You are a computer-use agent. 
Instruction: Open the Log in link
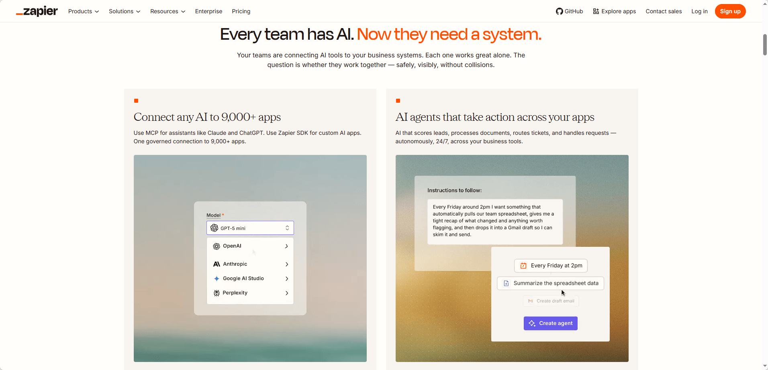pos(699,11)
